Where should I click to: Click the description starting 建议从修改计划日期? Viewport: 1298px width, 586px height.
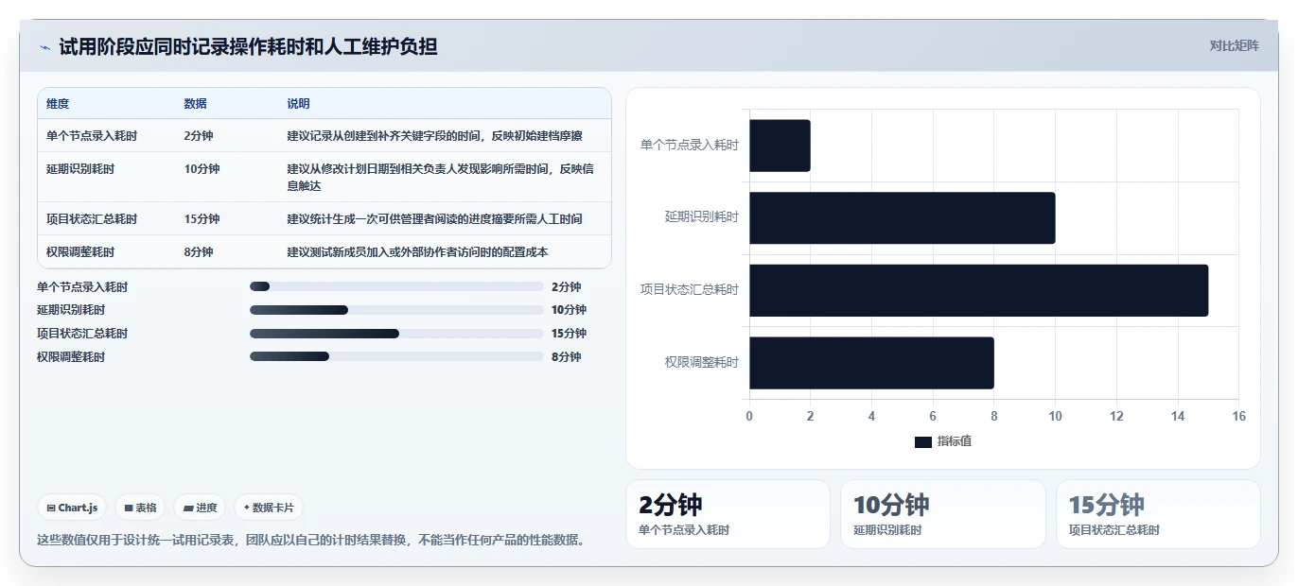point(441,178)
